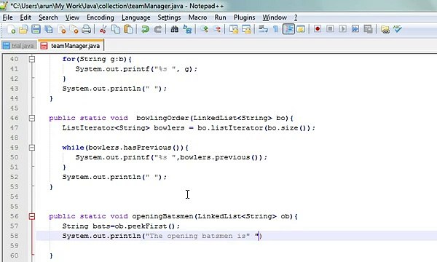Click on 'openingBatsmen' in line 56
This screenshot has width=437, height=262.
pos(162,216)
